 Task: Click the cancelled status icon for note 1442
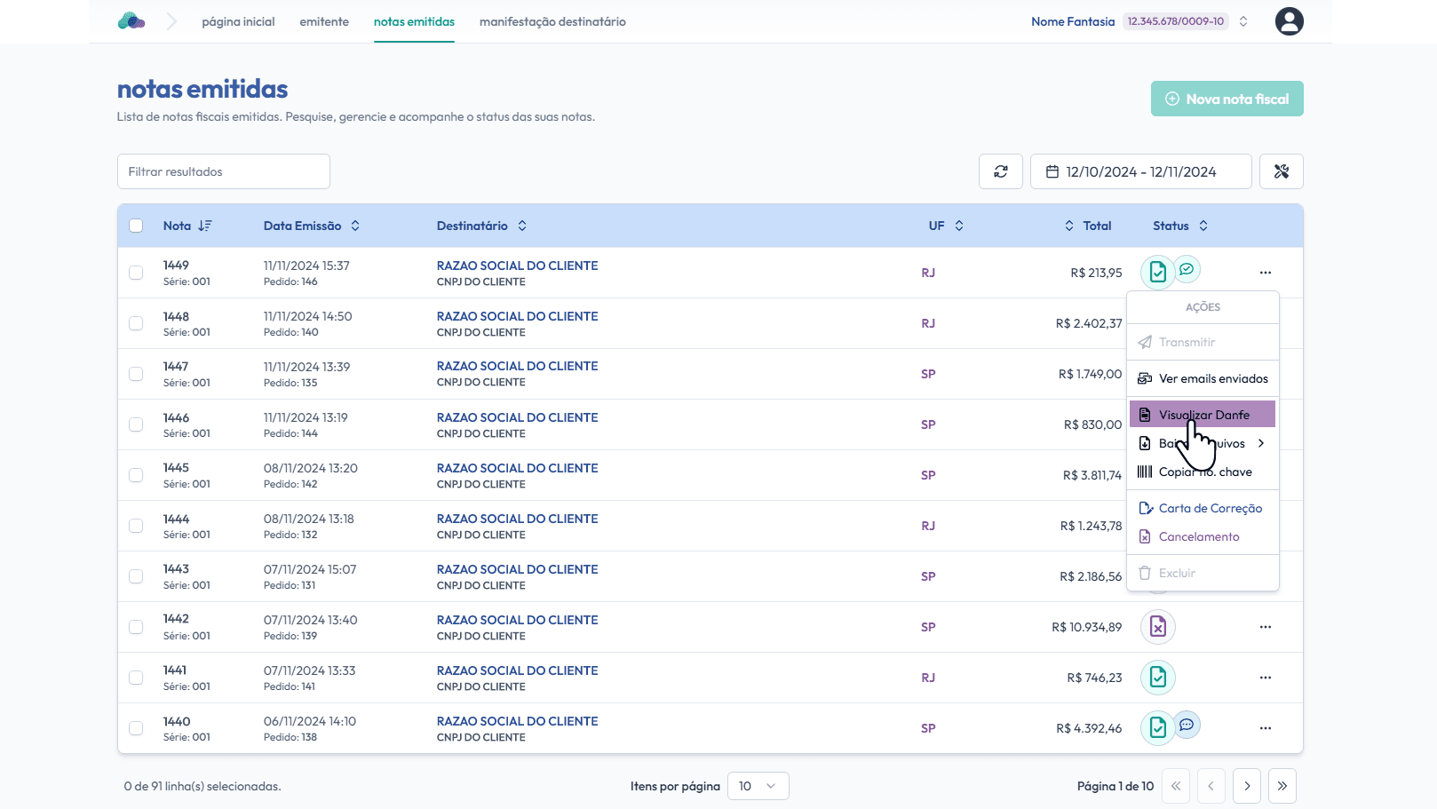(1157, 627)
